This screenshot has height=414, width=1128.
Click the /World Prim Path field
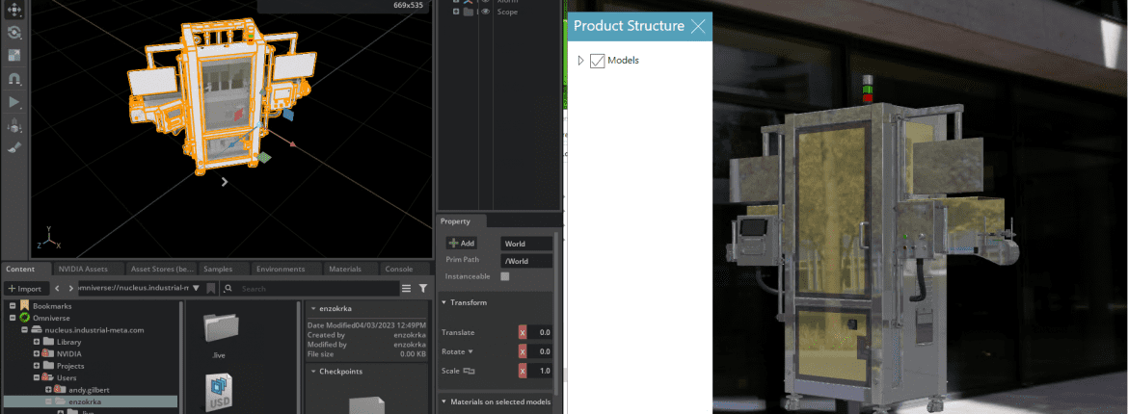[x=526, y=261]
